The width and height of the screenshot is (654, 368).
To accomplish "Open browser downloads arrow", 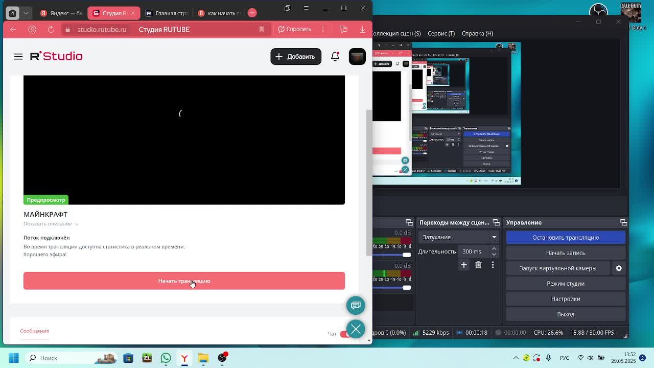I will pyautogui.click(x=363, y=29).
